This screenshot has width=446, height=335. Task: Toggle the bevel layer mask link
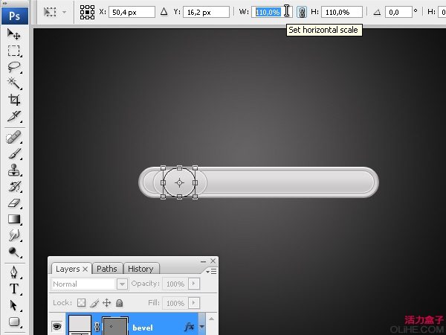(x=97, y=327)
